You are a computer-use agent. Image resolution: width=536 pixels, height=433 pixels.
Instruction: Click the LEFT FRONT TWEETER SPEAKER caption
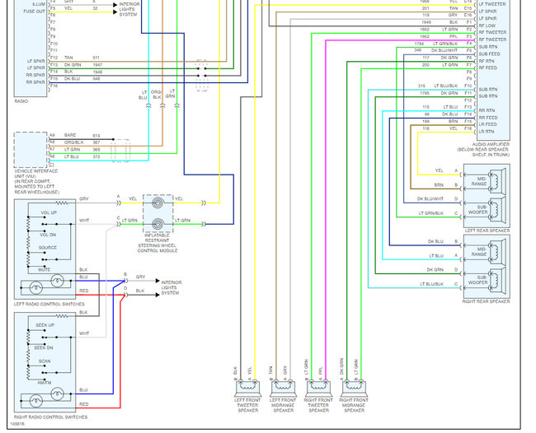click(x=248, y=405)
